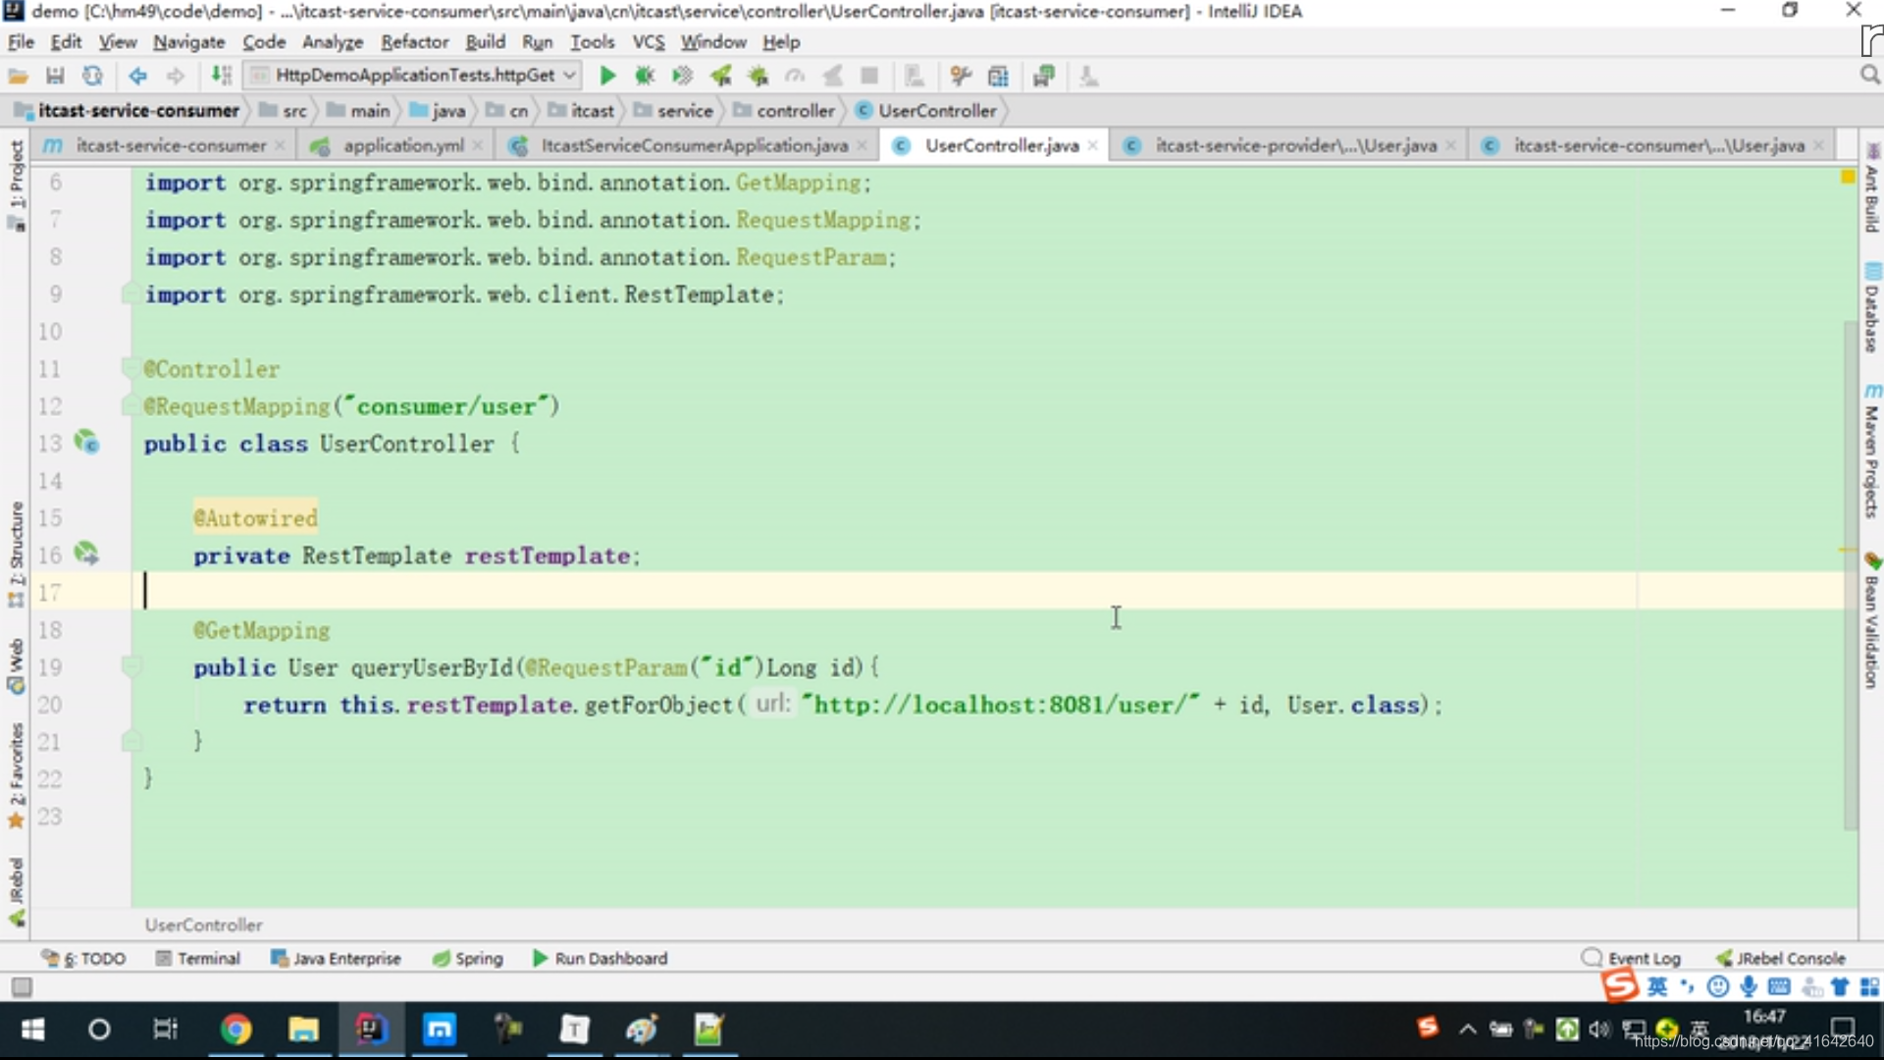Open File Explorer from the taskbar

pyautogui.click(x=303, y=1030)
